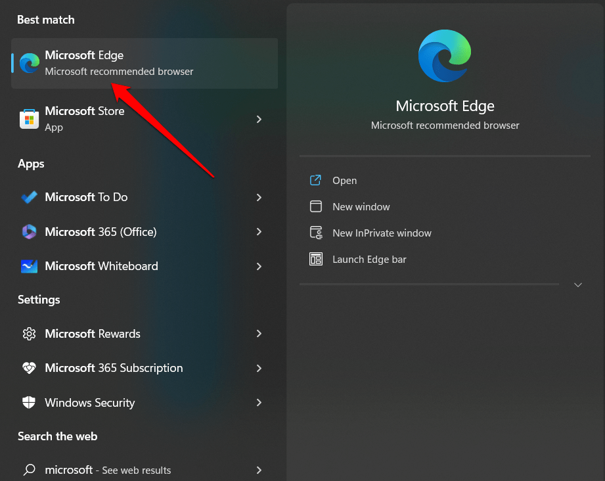Screen dimensions: 605x481
Task: Click the magnifier icon beside microsoft web search
Action: (x=30, y=470)
